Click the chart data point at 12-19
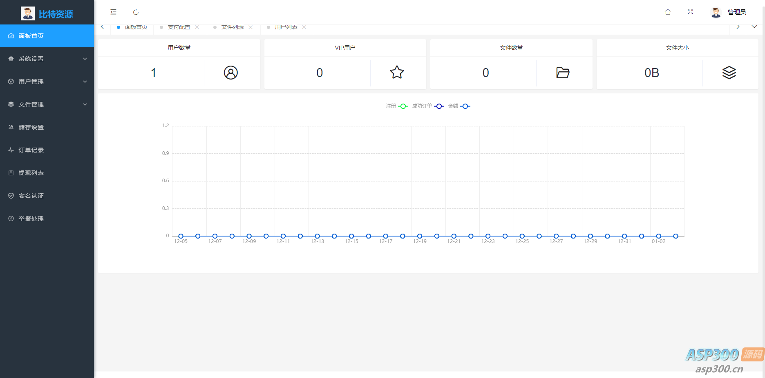Image resolution: width=765 pixels, height=378 pixels. pos(420,236)
